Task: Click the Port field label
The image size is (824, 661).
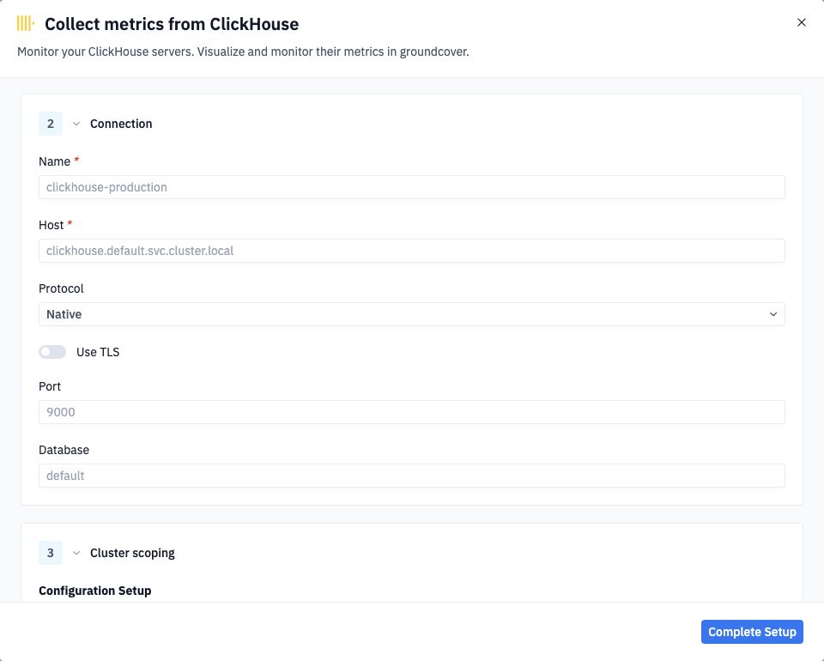Action: coord(50,386)
